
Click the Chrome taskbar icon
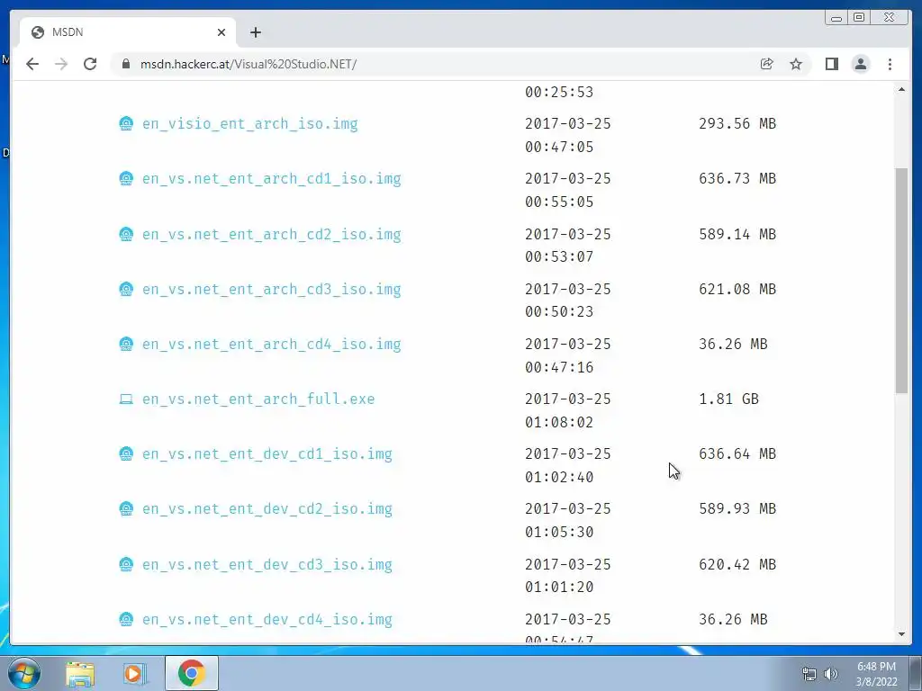click(x=191, y=673)
